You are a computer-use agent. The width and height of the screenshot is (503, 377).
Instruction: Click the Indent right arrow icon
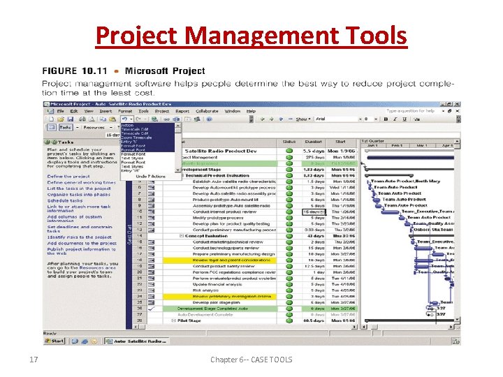(271, 119)
